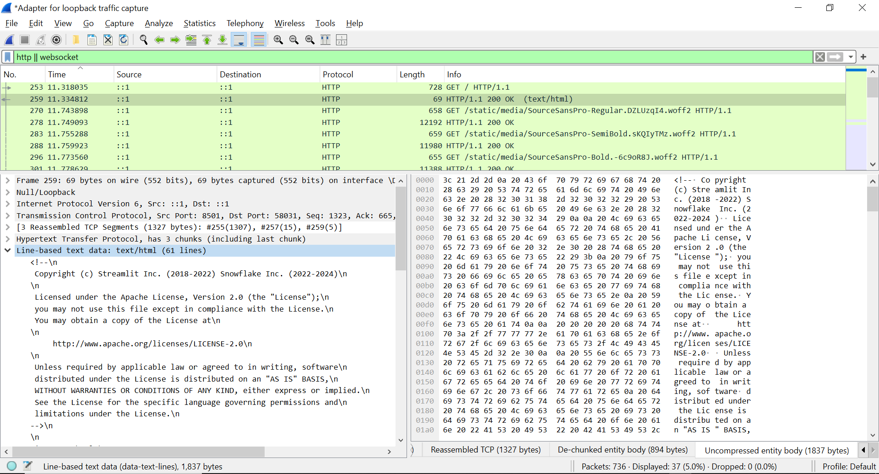Open the Telephony menu
The height and width of the screenshot is (474, 879).
coord(245,23)
